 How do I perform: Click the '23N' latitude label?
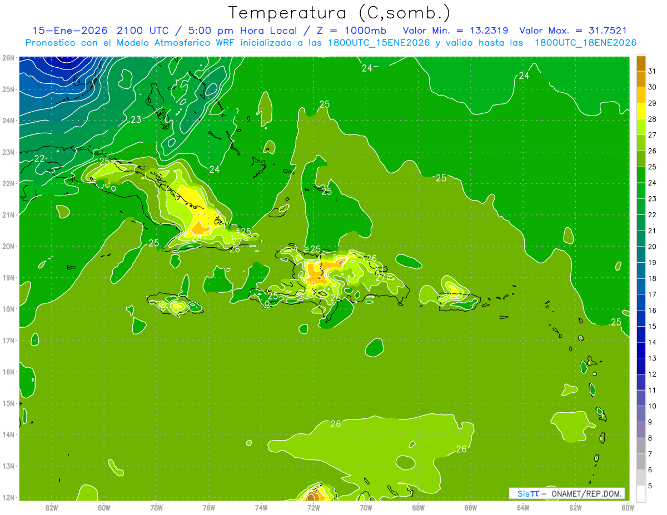click(x=8, y=152)
